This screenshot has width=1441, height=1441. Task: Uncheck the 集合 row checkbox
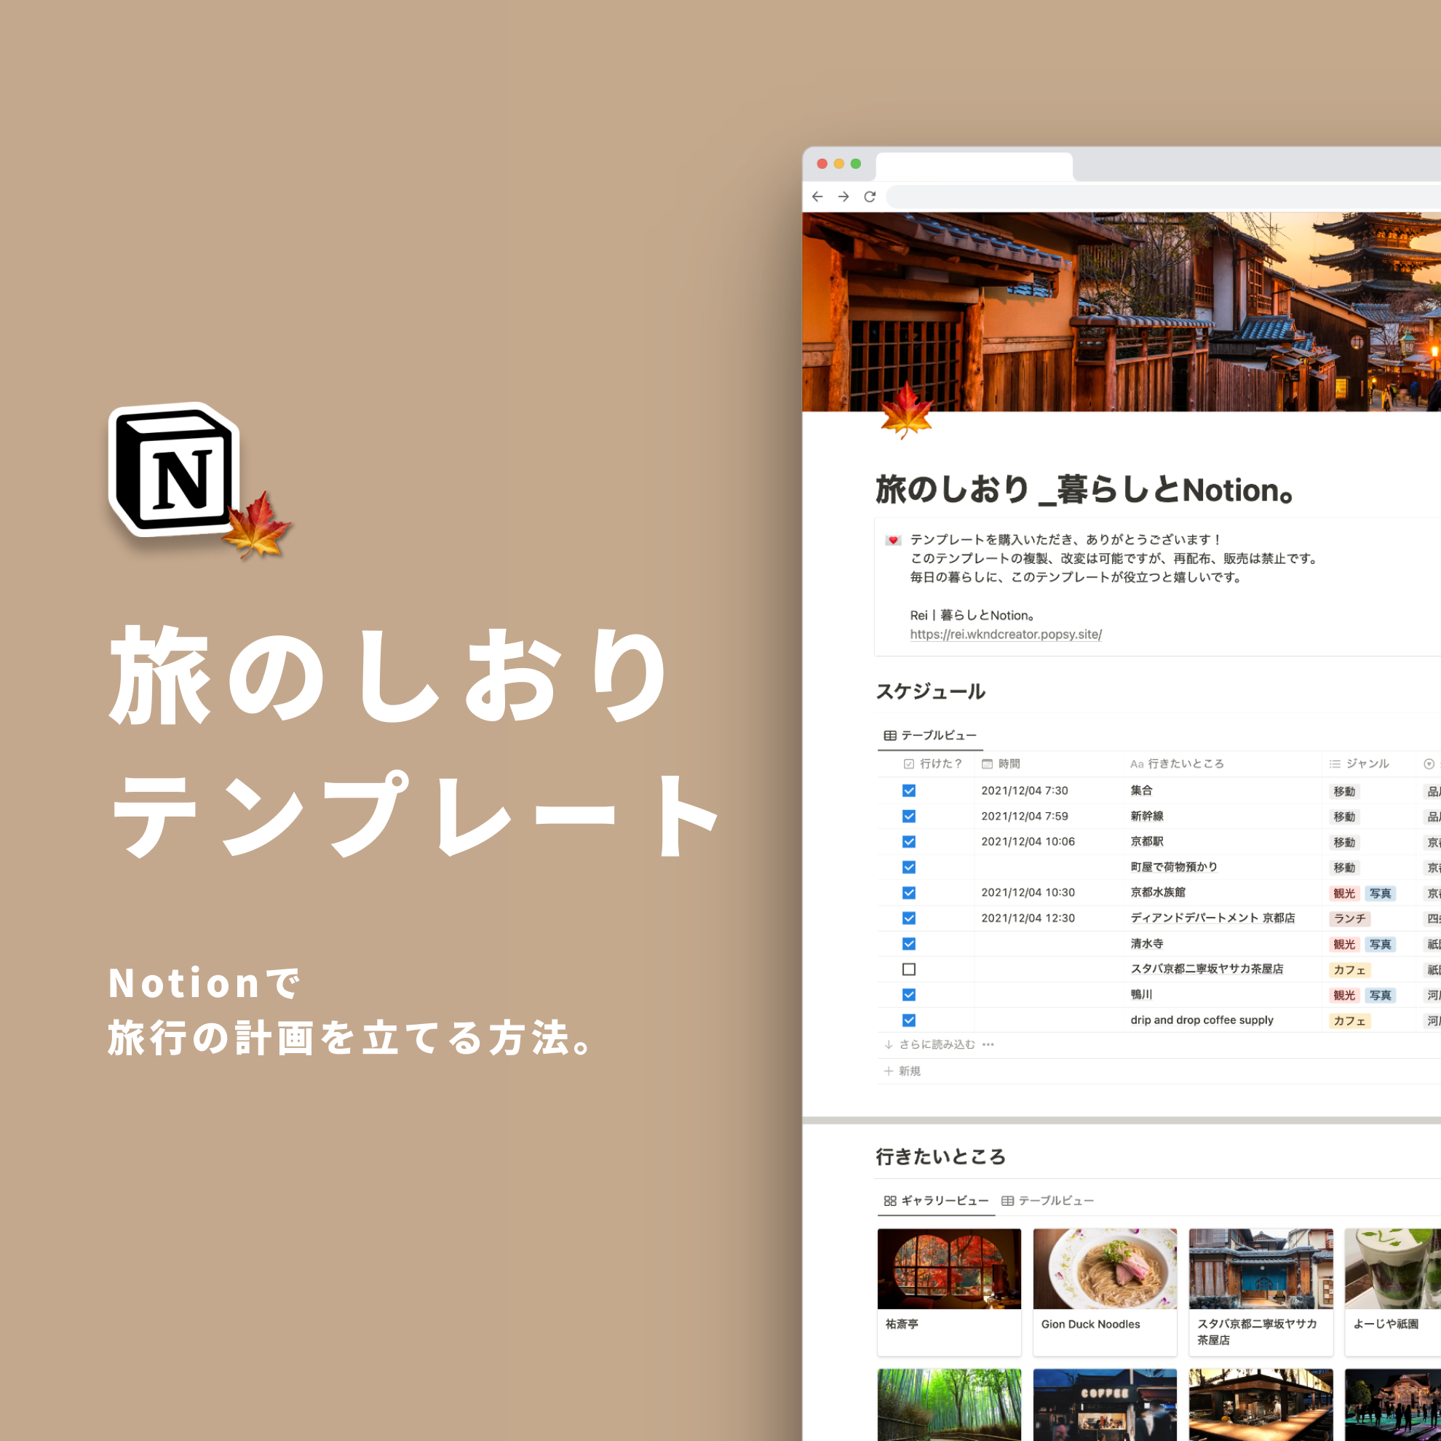click(x=908, y=790)
